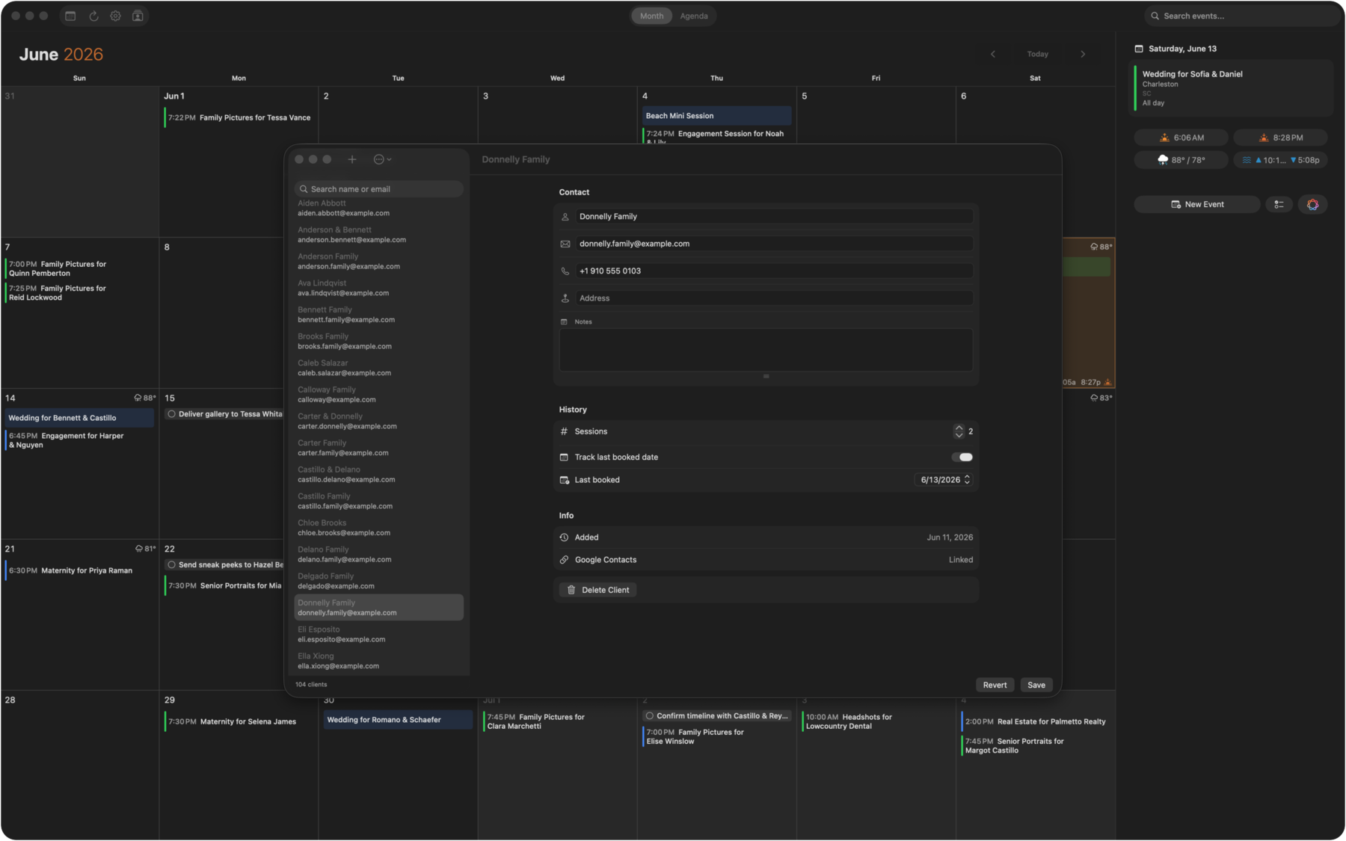Screen dimensions: 1346x841
Task: Click the plus icon to add a client
Action: (352, 159)
